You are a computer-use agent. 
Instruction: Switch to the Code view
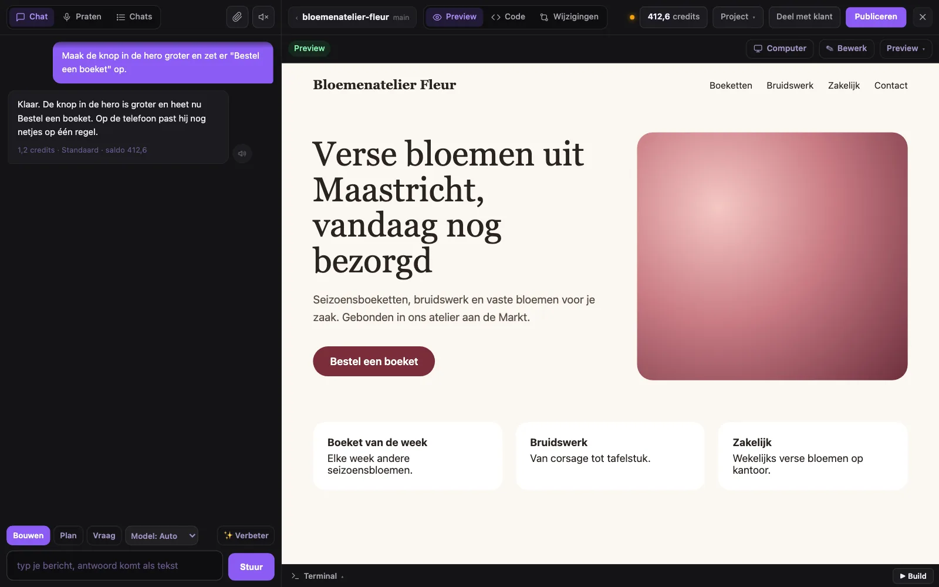click(x=508, y=17)
